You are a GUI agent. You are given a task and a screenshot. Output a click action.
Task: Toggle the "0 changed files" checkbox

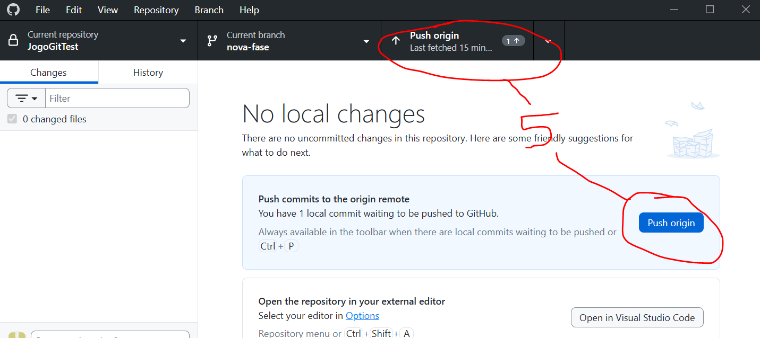click(12, 119)
